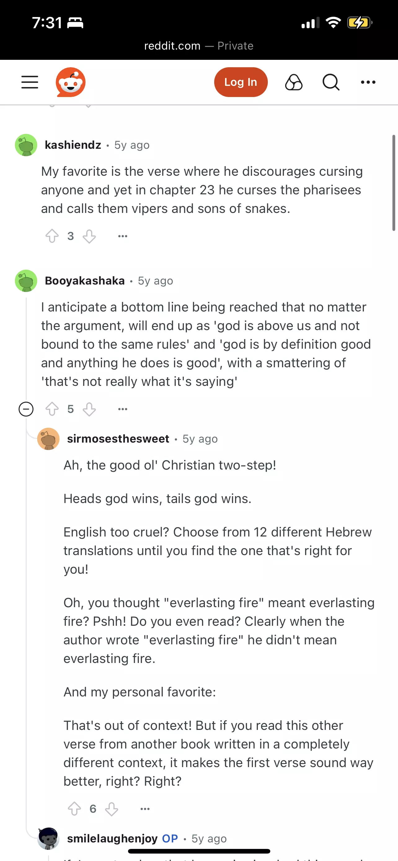Upvote kashiendz's comment

52,236
